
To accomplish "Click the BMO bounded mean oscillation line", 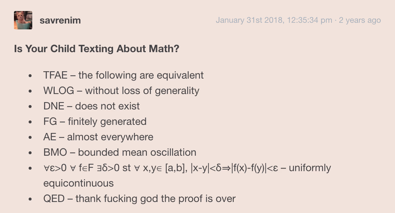I will point(120,152).
